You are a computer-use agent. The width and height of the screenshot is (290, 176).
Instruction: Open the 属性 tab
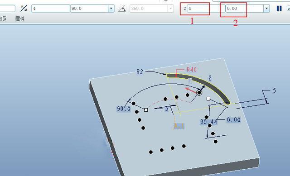click(x=20, y=19)
